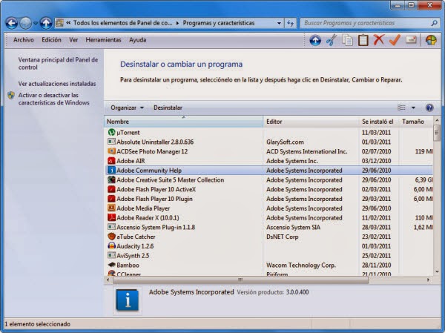Screen dimensions: 445x333
Task: Open the Archivo menu
Action: (x=24, y=40)
